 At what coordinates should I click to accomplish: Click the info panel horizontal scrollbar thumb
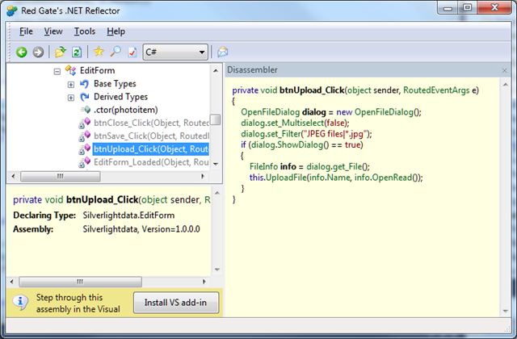(81, 282)
